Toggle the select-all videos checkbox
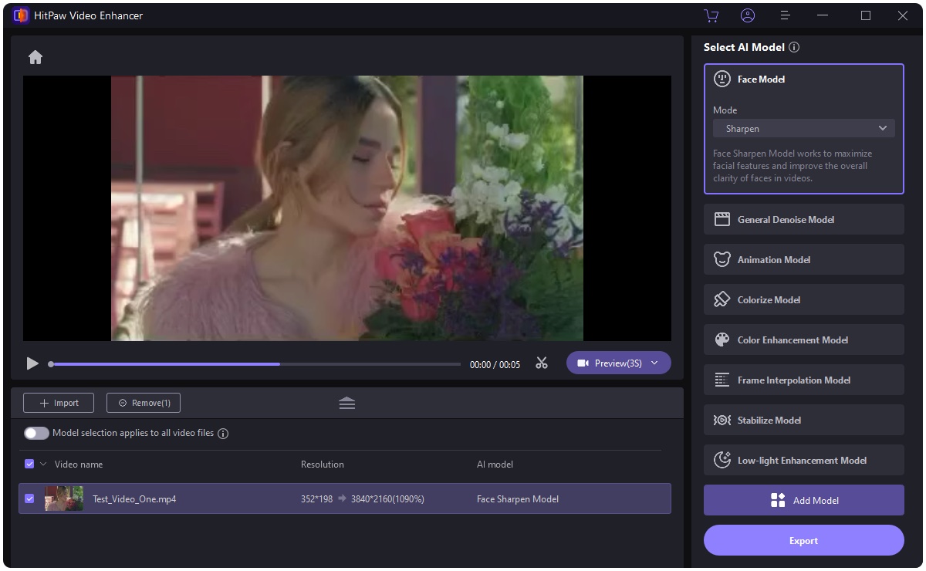Screen dimensions: 926x571 click(29, 464)
